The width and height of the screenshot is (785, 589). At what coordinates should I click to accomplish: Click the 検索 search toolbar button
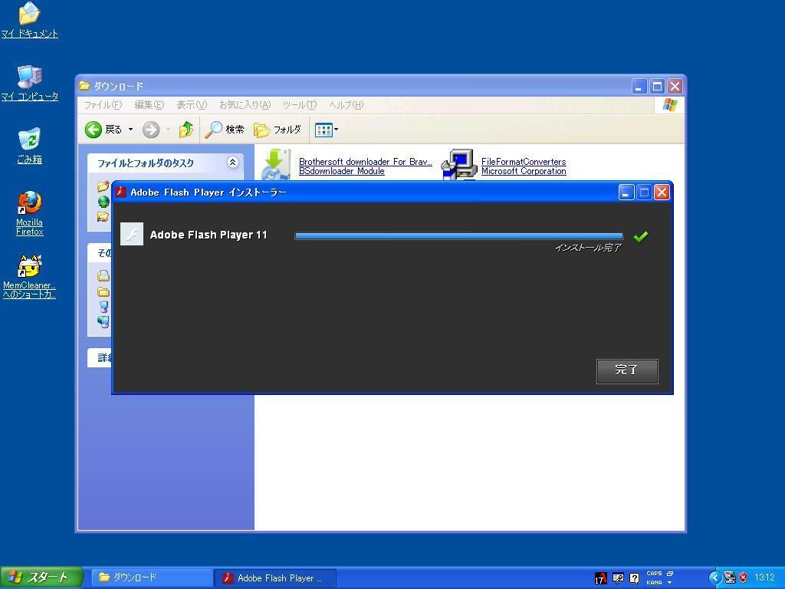(x=225, y=130)
